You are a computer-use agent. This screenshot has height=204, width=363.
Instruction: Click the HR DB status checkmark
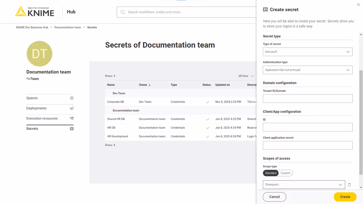tap(208, 128)
